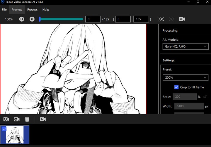211x147 pixels.
Task: Jump to the first frame button
Action: tap(21, 19)
